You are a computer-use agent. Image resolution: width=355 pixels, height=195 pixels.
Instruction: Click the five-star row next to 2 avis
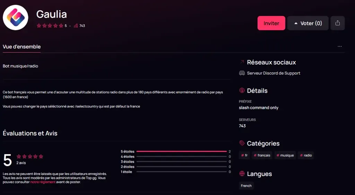tap(30, 156)
